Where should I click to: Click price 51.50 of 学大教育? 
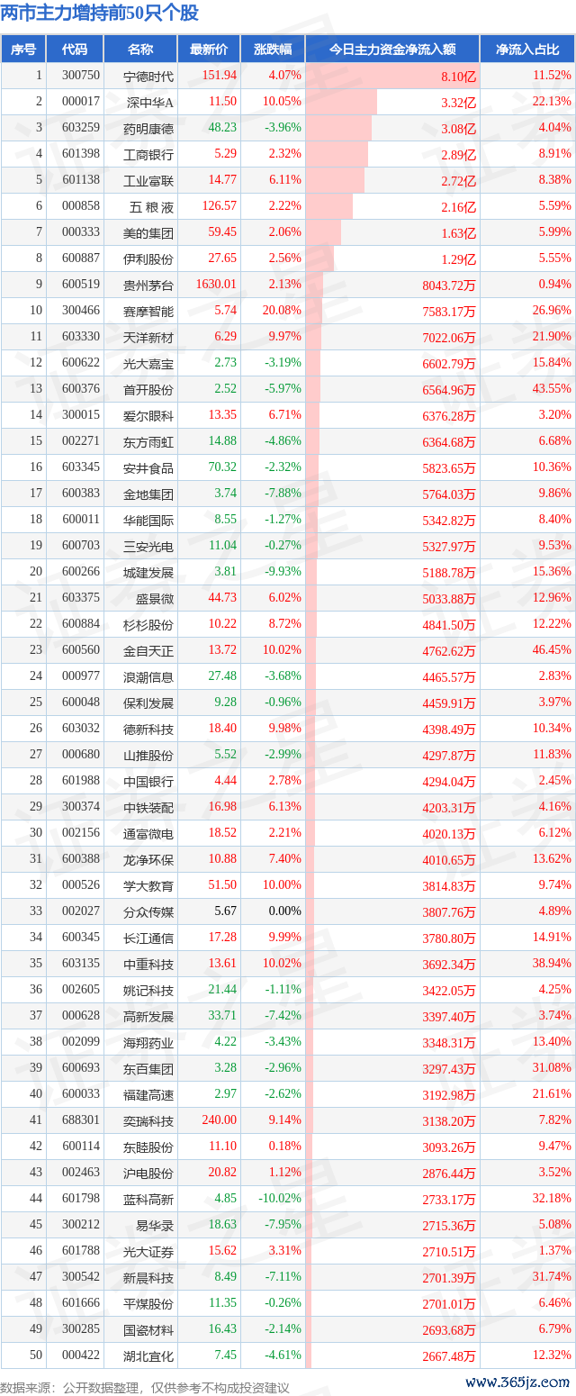(222, 885)
